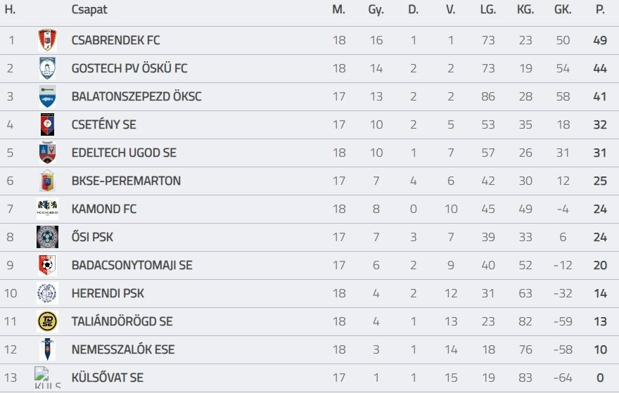Click the P. points column header
The height and width of the screenshot is (393, 619).
pos(600,10)
